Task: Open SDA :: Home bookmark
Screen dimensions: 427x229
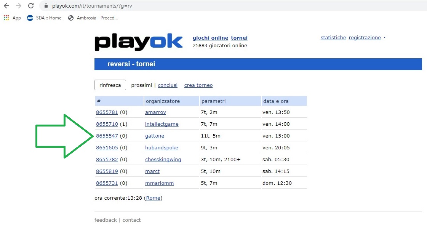Action: (44, 18)
